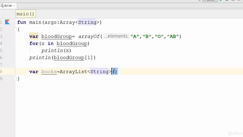243x137 pixels.
Task: Click the "B" string literal
Action: point(147,37)
